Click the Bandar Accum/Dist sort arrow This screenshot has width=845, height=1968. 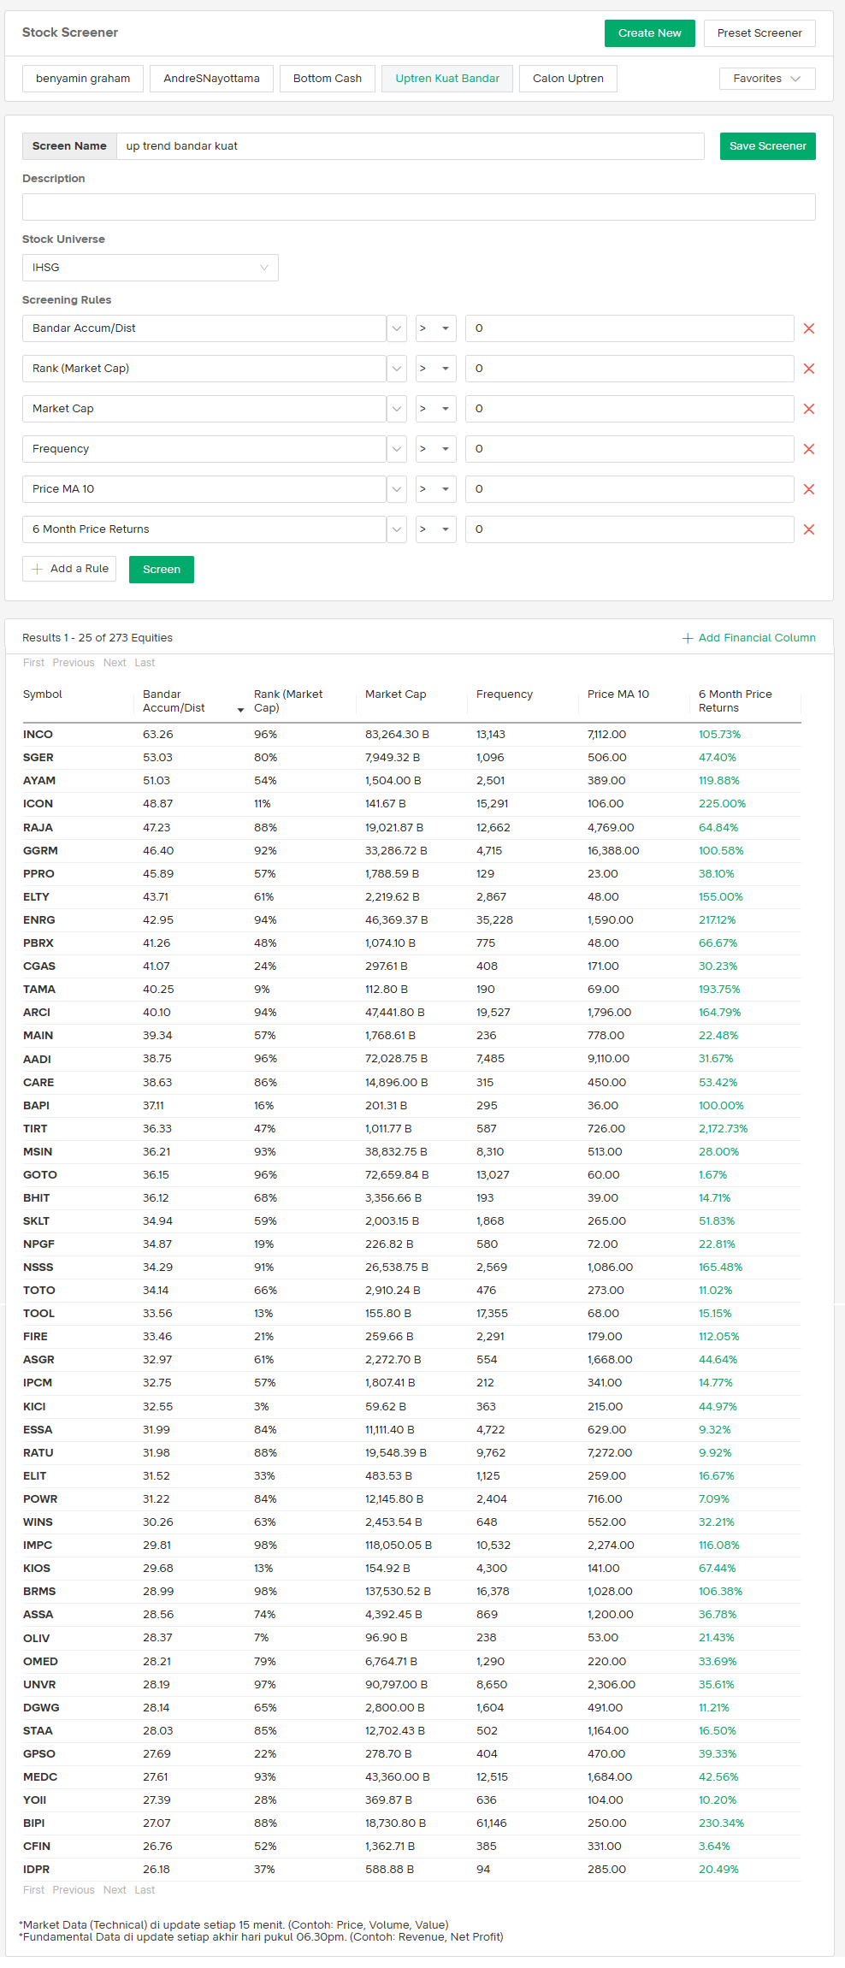(x=240, y=710)
